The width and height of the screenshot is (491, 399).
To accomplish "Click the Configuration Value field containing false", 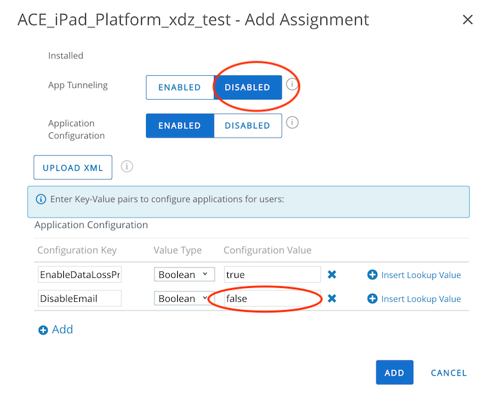I will tap(272, 299).
